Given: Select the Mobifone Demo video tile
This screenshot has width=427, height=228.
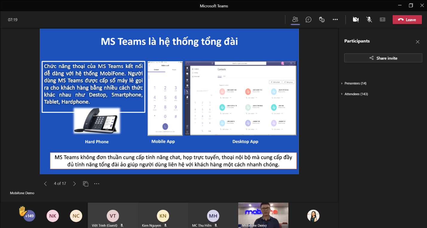Looking at the screenshot, I should (263, 215).
